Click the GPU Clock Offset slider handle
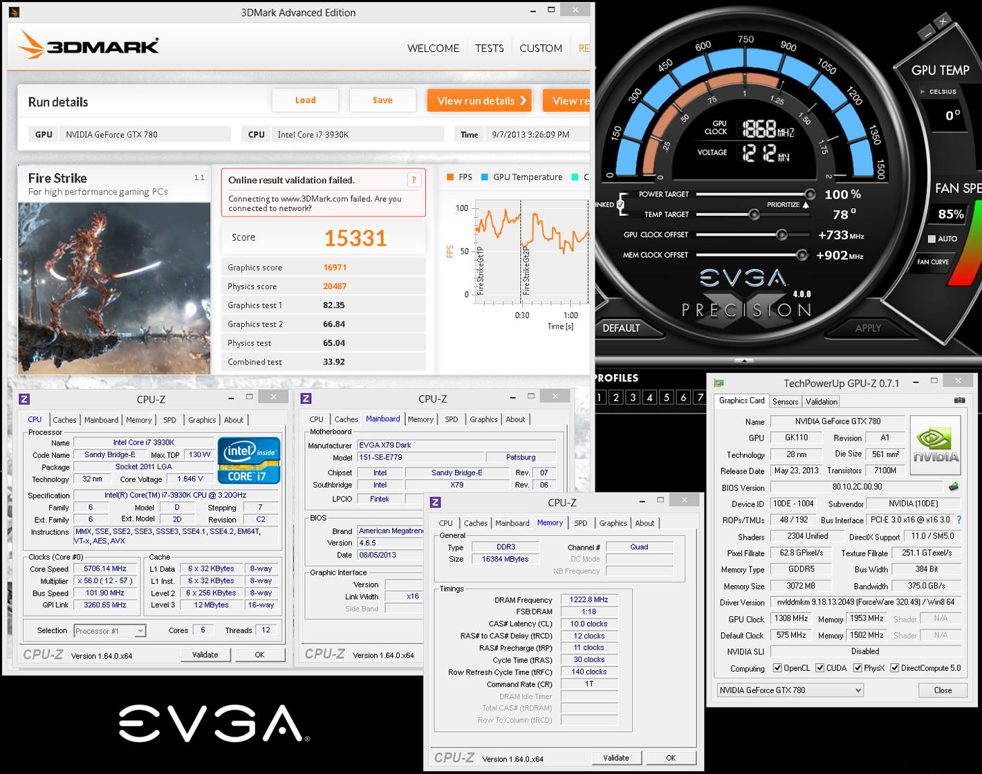The image size is (982, 774). [781, 234]
